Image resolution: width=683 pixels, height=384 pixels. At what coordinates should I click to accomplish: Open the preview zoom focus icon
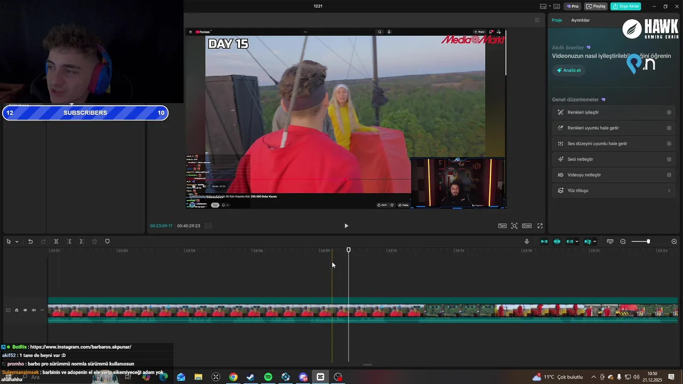pyautogui.click(x=514, y=226)
